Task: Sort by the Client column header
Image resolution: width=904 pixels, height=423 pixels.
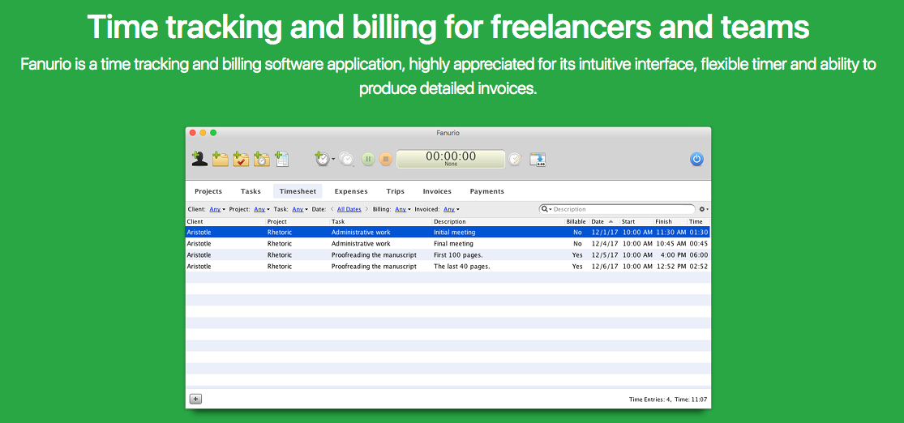Action: pos(225,221)
